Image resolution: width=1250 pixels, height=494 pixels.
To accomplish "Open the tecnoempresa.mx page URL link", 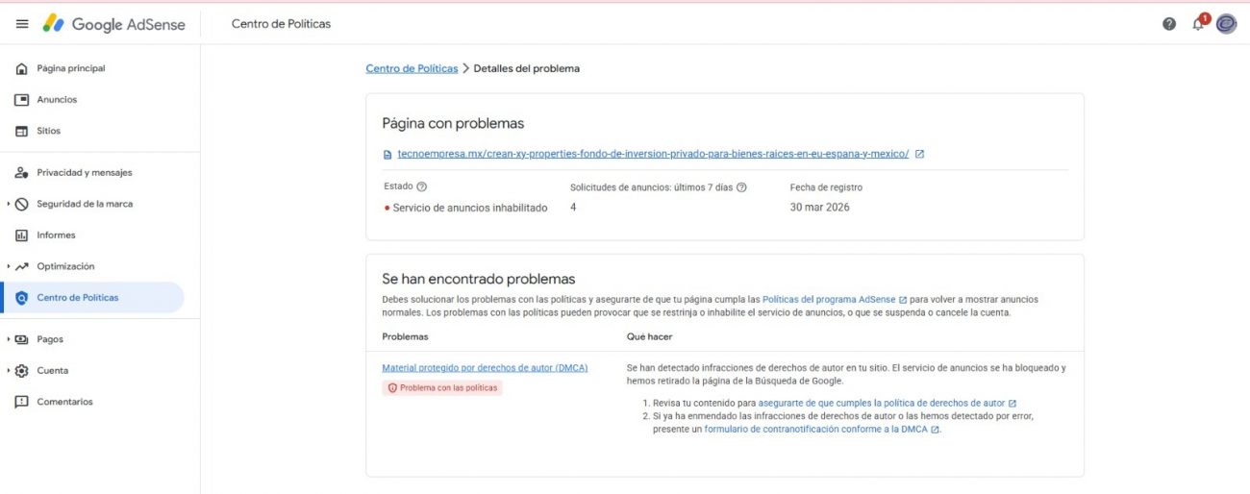I will click(x=653, y=154).
